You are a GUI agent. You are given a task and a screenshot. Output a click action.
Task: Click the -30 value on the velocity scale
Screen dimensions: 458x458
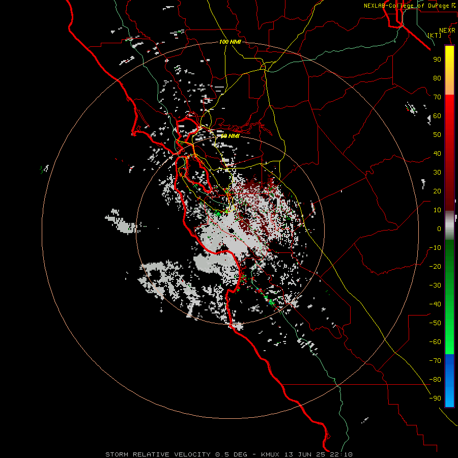[435, 285]
